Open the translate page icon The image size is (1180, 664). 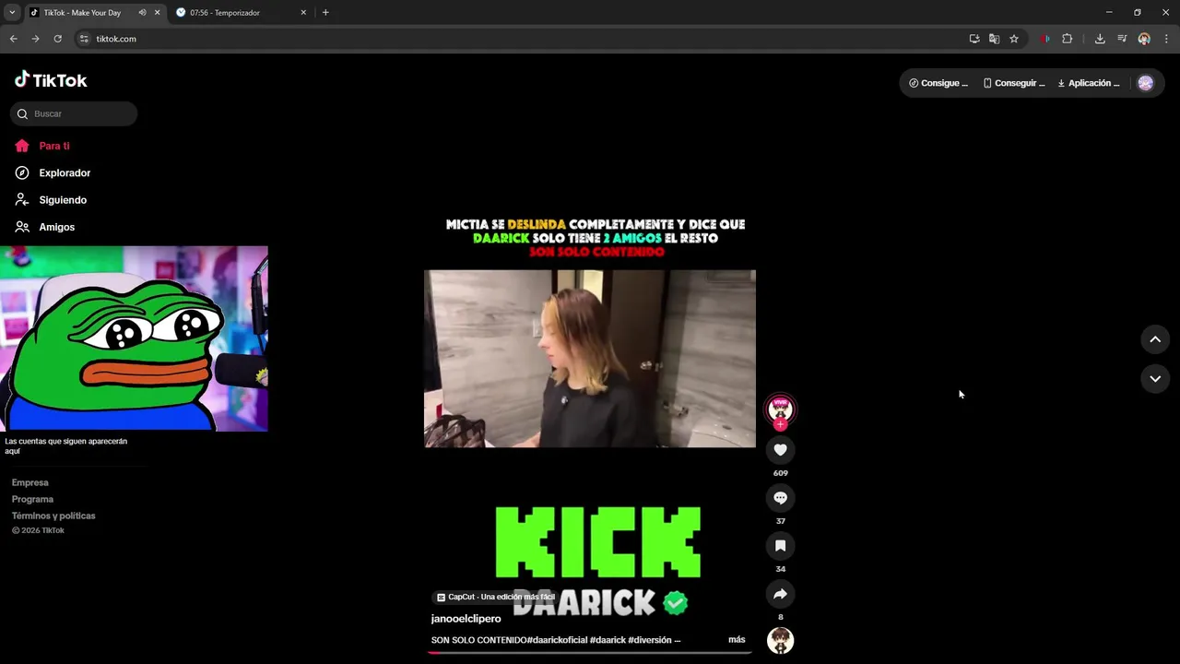coord(994,39)
